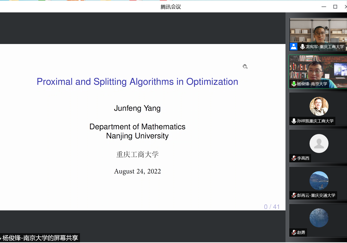Minimize the 腾讯会议 window
347x243 pixels.
click(324, 7)
